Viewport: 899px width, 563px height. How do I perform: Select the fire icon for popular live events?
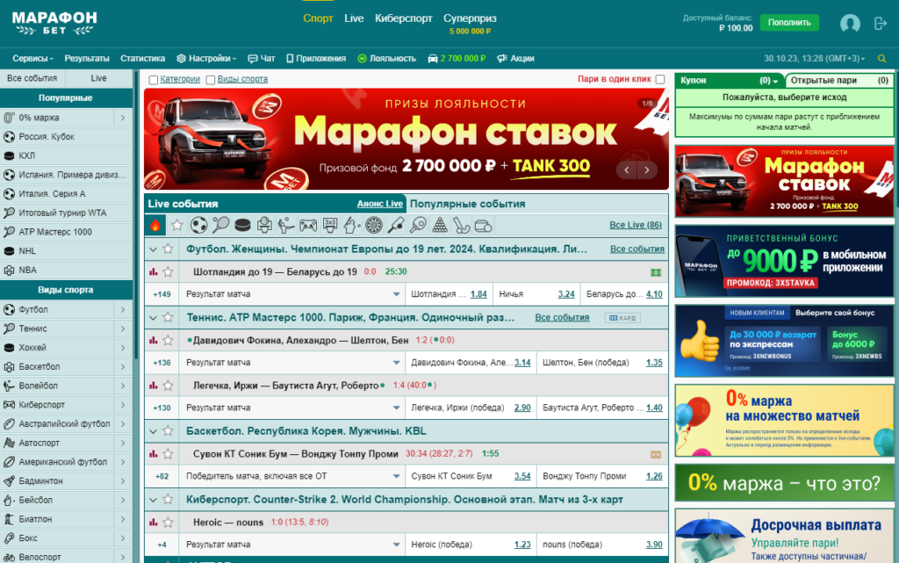[155, 226]
